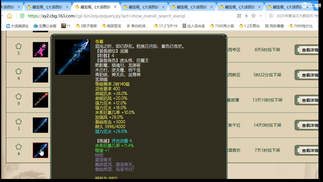Screen dimensions: 323x182
Task: Click the 基础攻击 +3000 stat line
Action: tap(110, 122)
